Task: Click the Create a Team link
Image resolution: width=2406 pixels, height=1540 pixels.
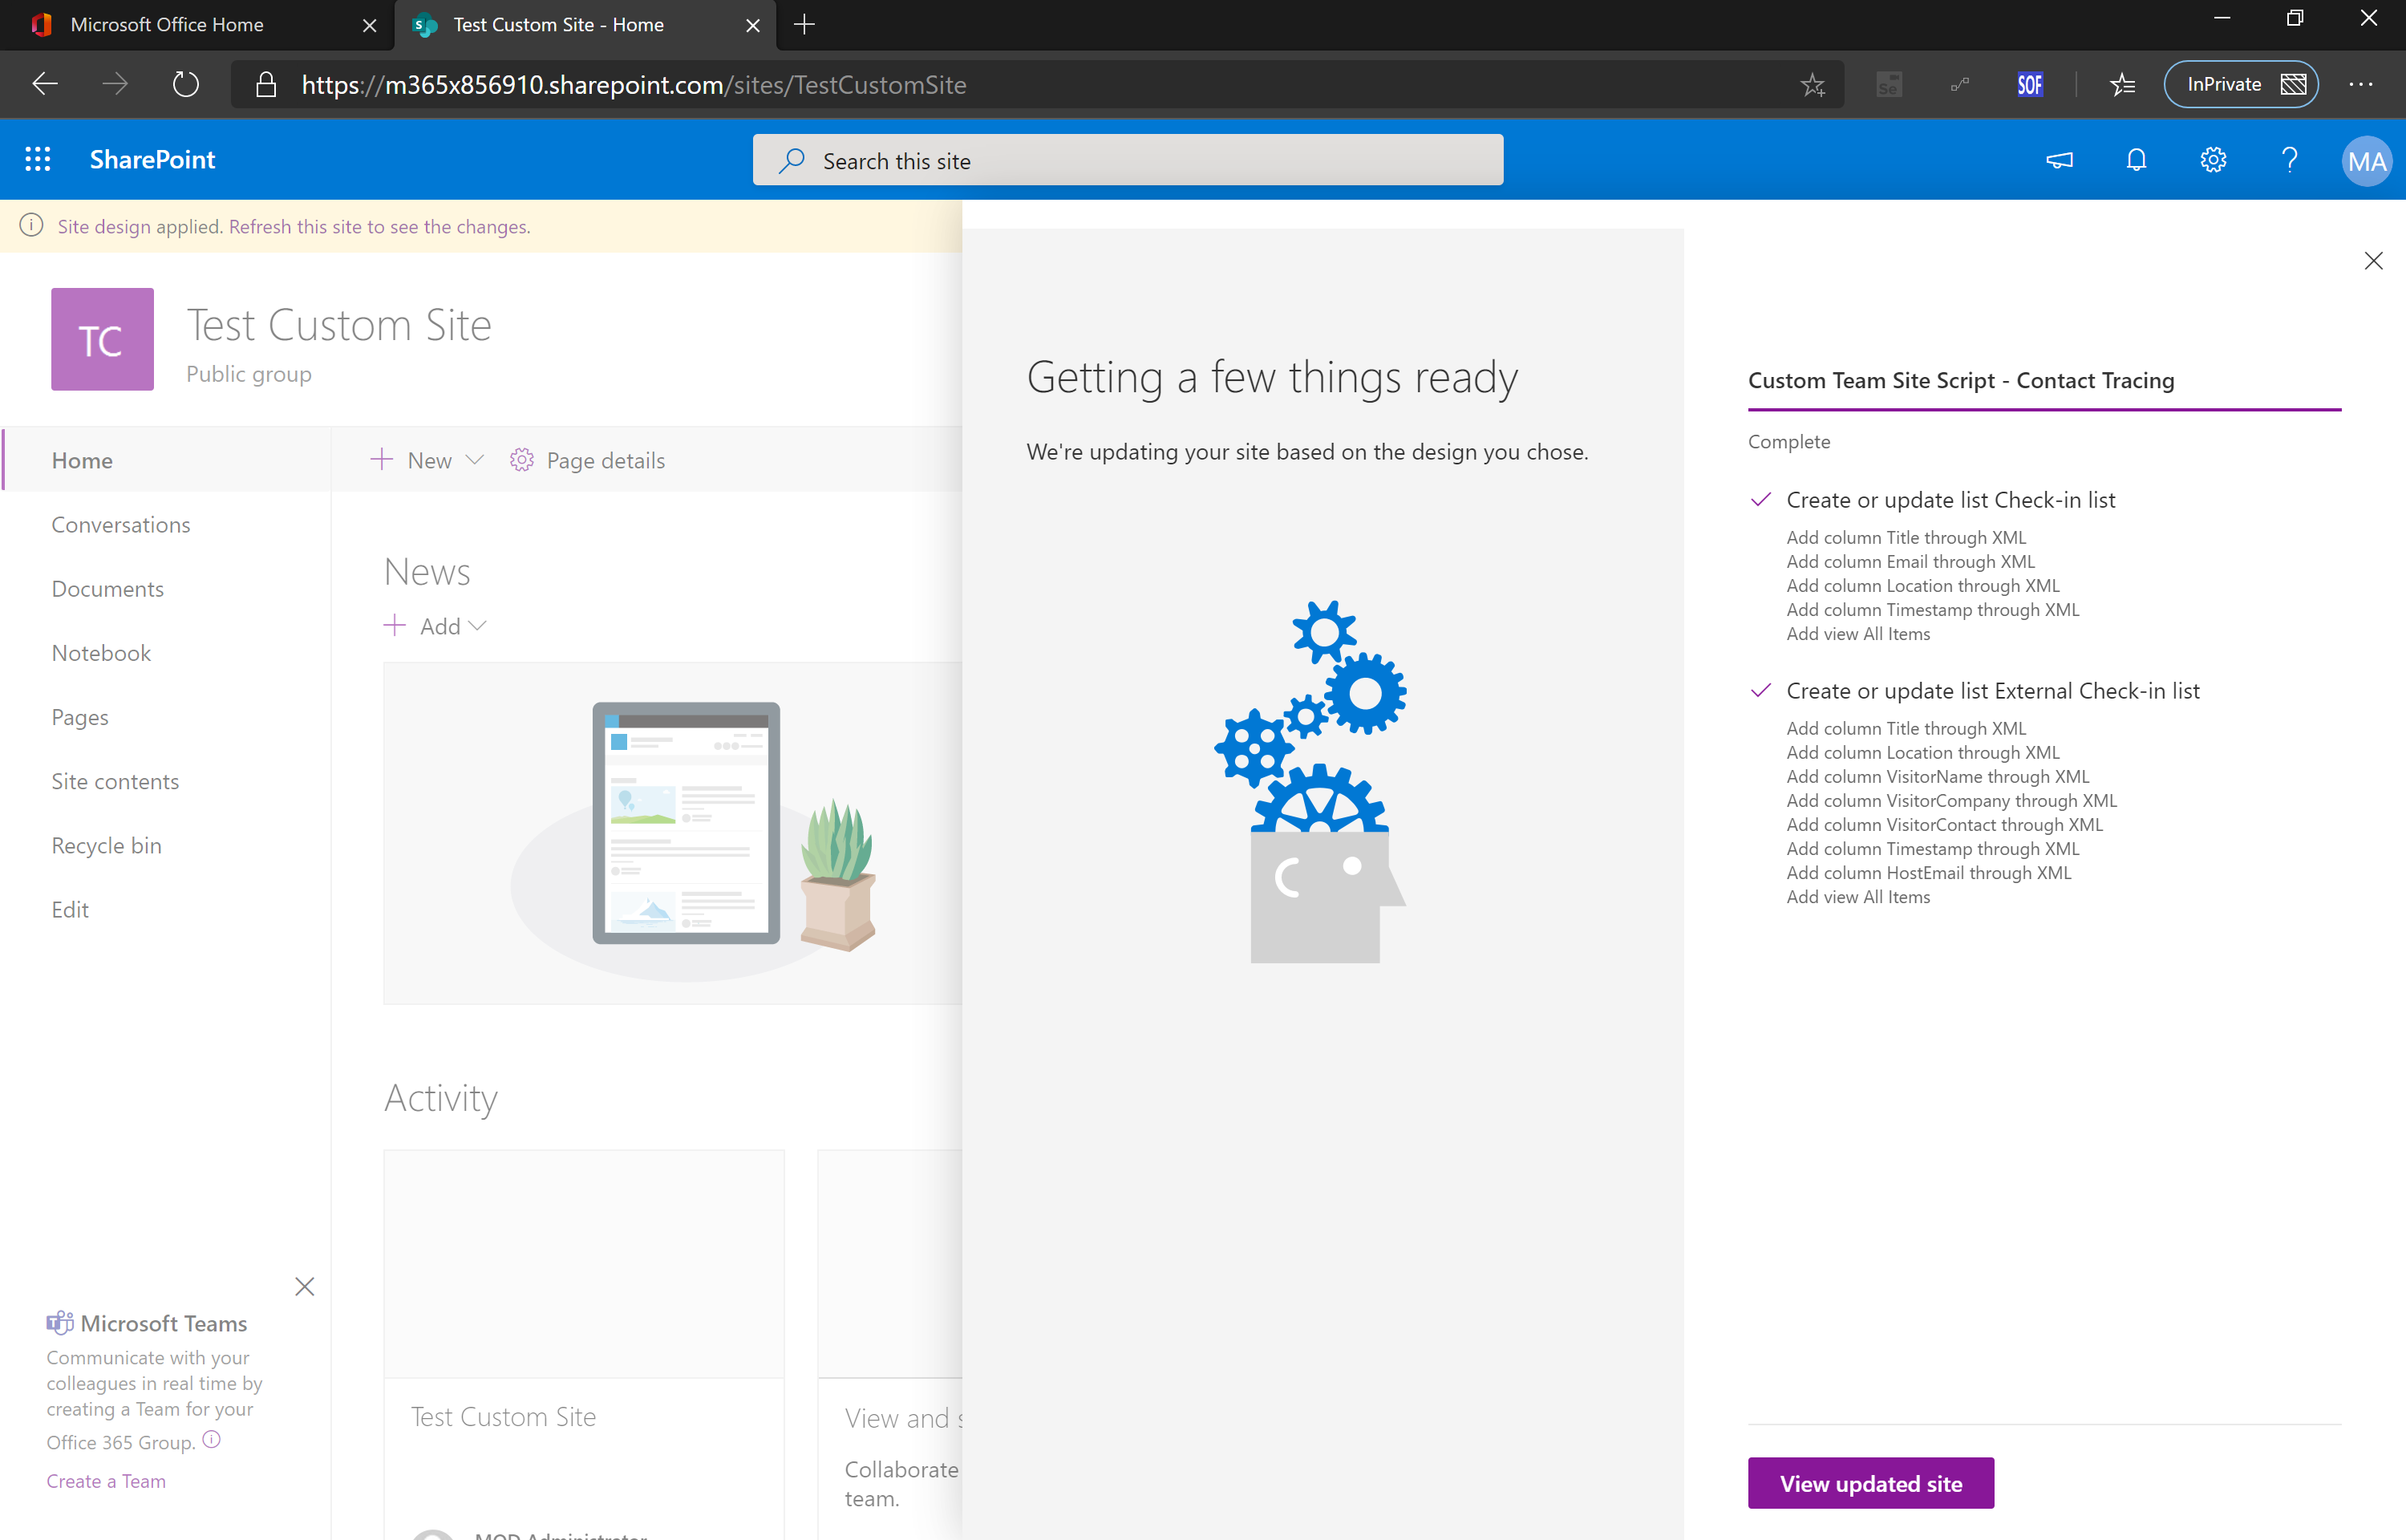Action: (x=106, y=1481)
